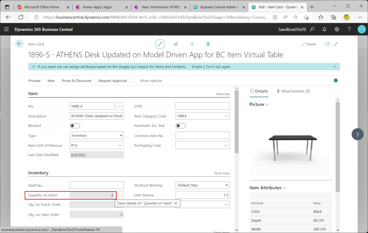Open Base Unit of Measure dropdown
368x233 pixels.
[120, 145]
